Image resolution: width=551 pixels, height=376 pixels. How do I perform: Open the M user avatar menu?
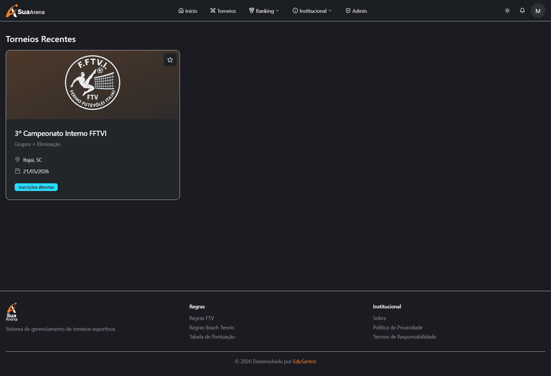(x=538, y=11)
